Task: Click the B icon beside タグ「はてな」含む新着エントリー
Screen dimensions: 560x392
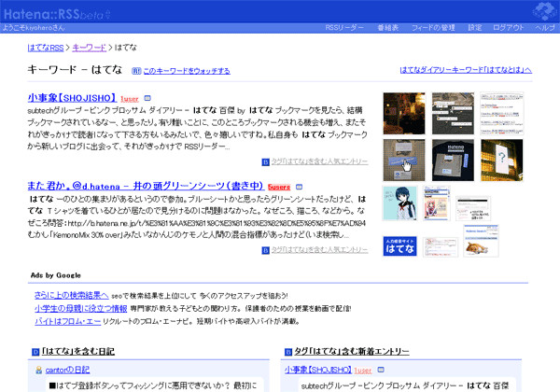Action: point(288,352)
